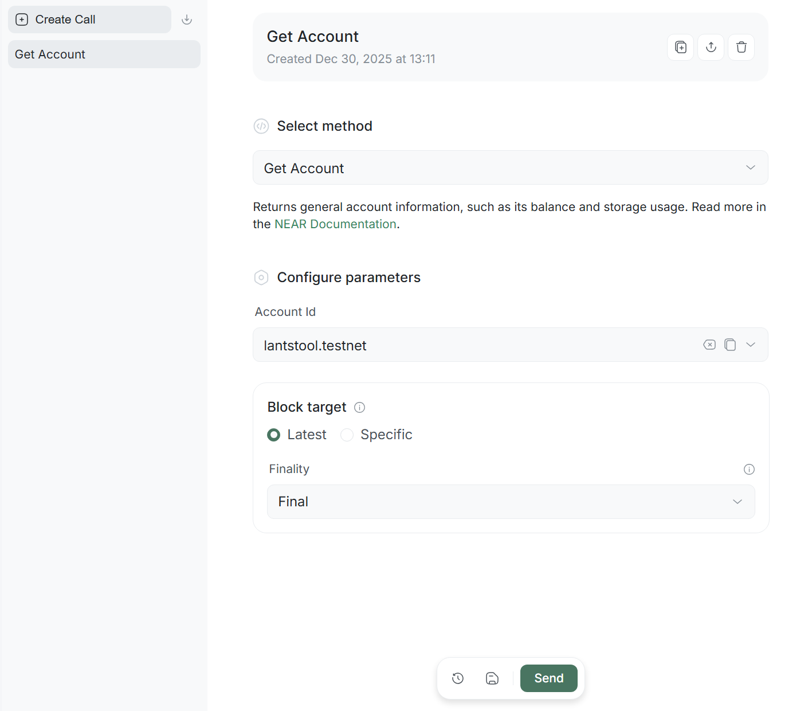Show the Block target info tooltip icon
812x711 pixels.
coord(359,408)
